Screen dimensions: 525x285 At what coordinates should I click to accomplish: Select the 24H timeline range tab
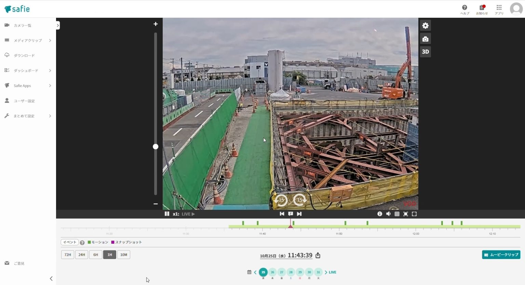pos(81,255)
